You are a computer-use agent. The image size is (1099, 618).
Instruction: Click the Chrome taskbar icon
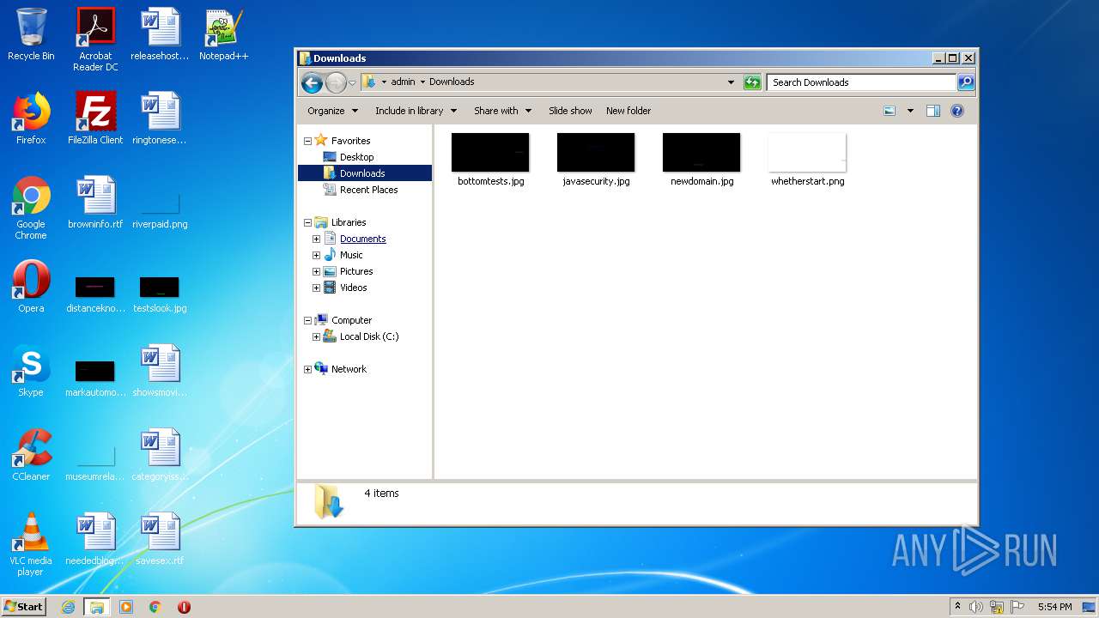[155, 607]
